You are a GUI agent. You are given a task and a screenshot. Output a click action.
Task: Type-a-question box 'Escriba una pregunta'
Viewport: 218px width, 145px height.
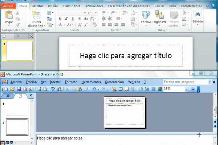tap(185, 82)
